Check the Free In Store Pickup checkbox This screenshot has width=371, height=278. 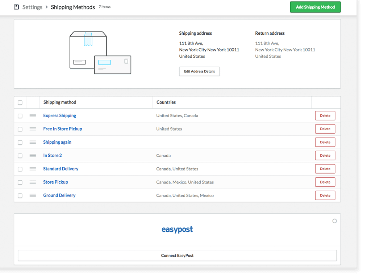(20, 129)
